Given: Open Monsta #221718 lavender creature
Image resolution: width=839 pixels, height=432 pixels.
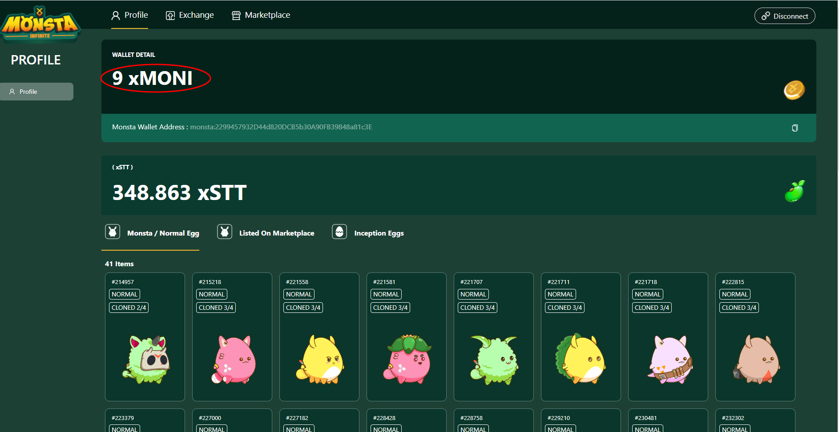Looking at the screenshot, I should point(670,359).
